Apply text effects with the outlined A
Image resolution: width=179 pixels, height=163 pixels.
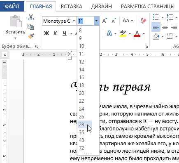click(109, 33)
